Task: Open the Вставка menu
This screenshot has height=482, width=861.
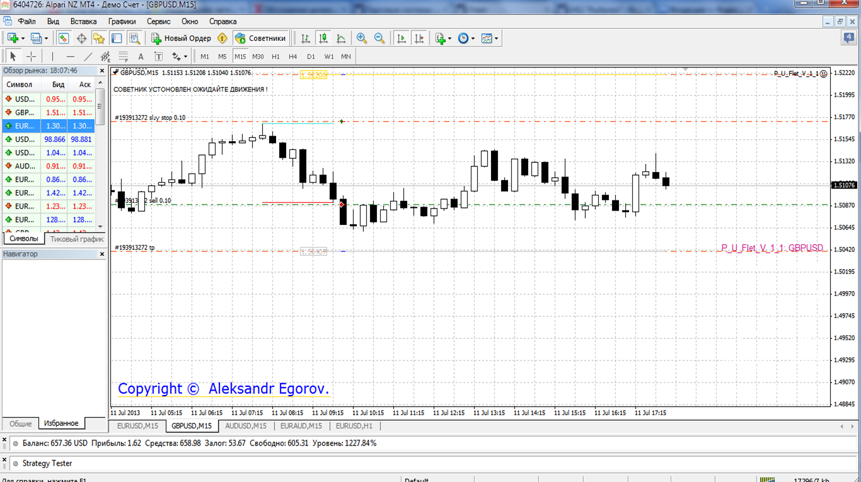Action: point(83,21)
